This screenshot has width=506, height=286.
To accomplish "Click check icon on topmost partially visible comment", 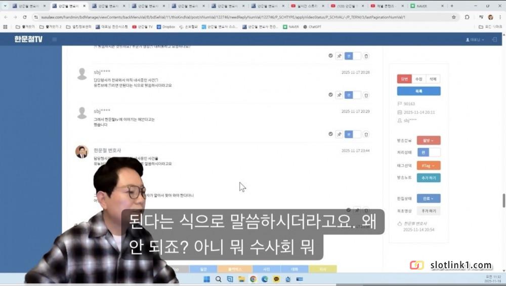I will (330, 56).
